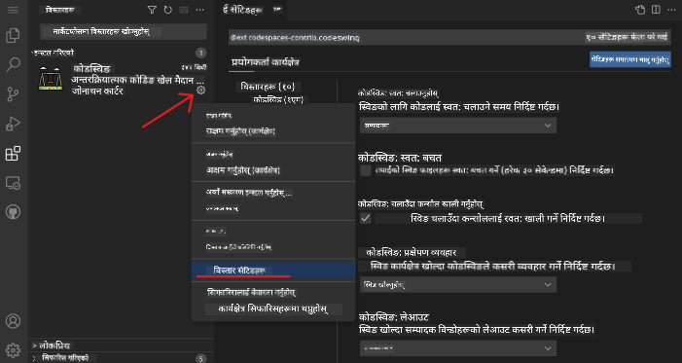Image resolution: width=682 pixels, height=363 pixels.
Task: Open the CodeSwing layout dropdown
Action: point(458,348)
